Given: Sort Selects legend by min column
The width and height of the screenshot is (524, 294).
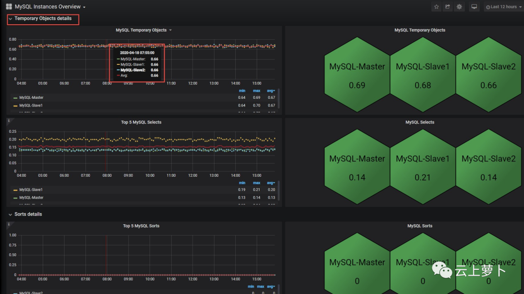Looking at the screenshot, I should point(242,183).
